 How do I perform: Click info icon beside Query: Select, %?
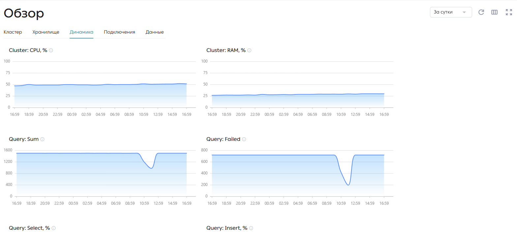pyautogui.click(x=54, y=228)
